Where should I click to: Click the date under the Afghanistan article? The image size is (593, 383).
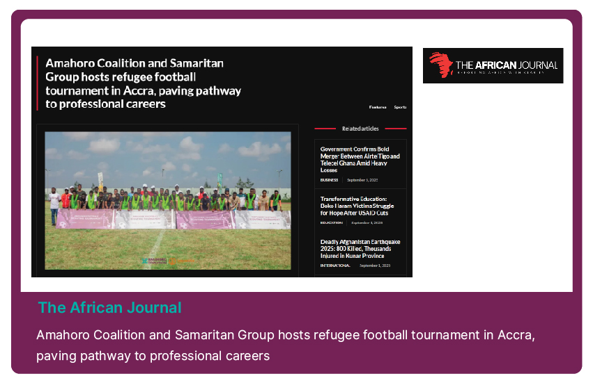coord(375,266)
